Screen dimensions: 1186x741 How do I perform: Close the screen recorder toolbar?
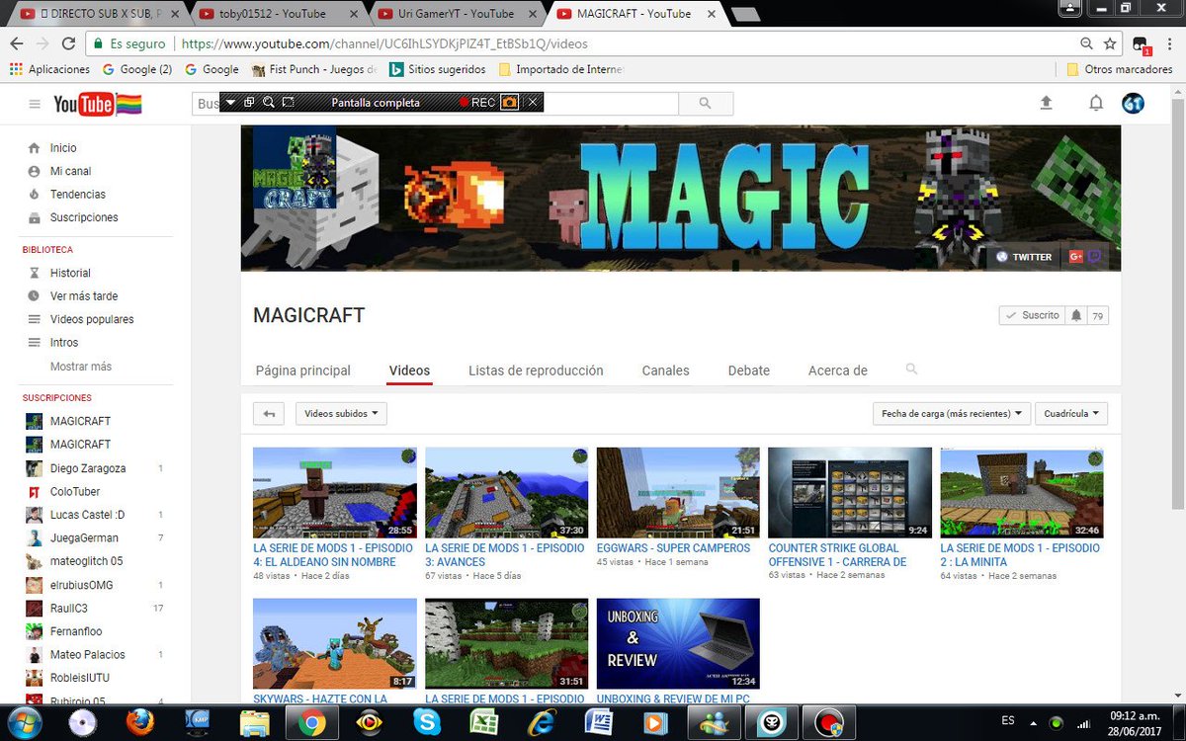[x=533, y=103]
